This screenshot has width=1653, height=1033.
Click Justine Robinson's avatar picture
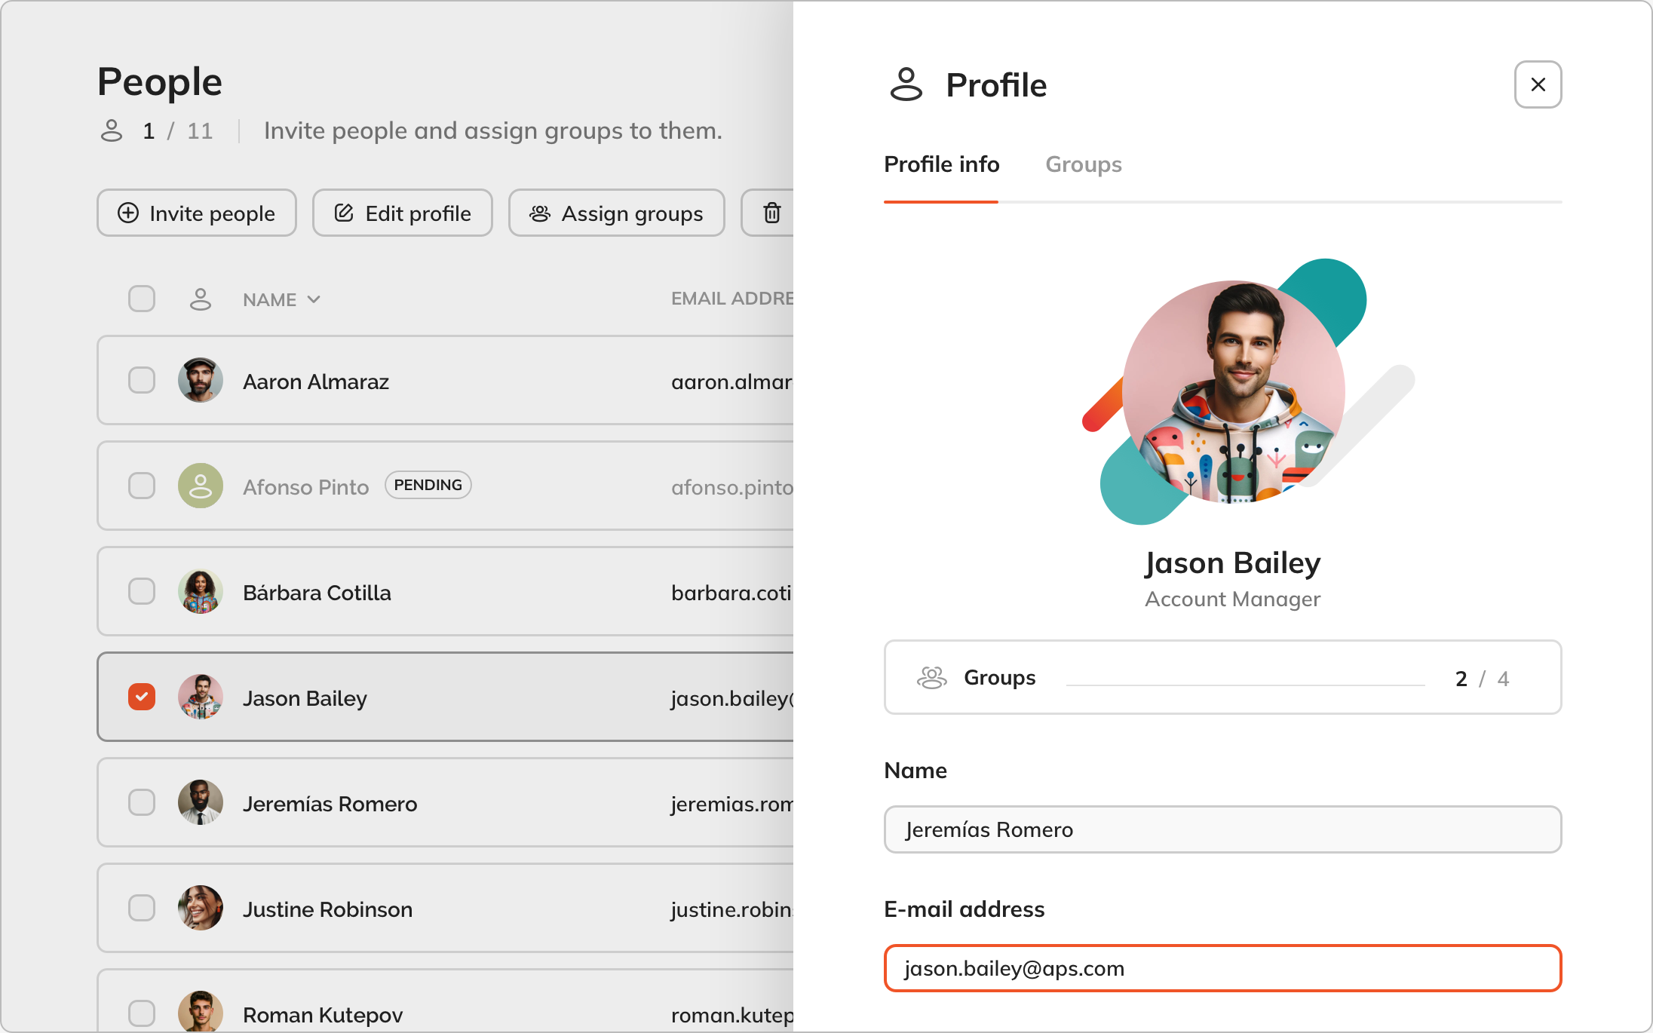(x=200, y=909)
